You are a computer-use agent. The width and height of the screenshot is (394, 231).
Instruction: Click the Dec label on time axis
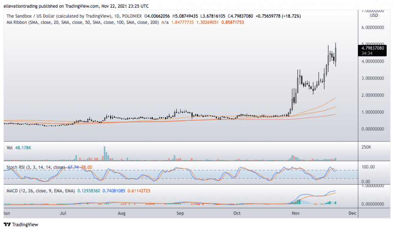click(x=352, y=213)
